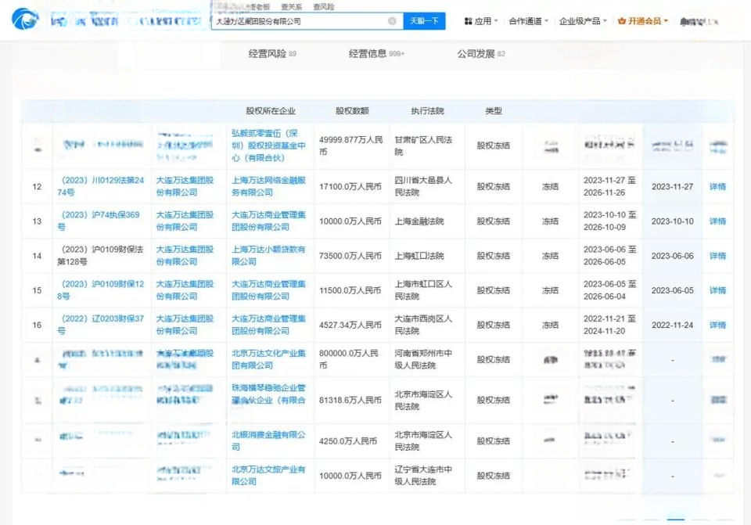This screenshot has width=751, height=525.
Task: Click the 执行法院 column header
Action: (427, 110)
